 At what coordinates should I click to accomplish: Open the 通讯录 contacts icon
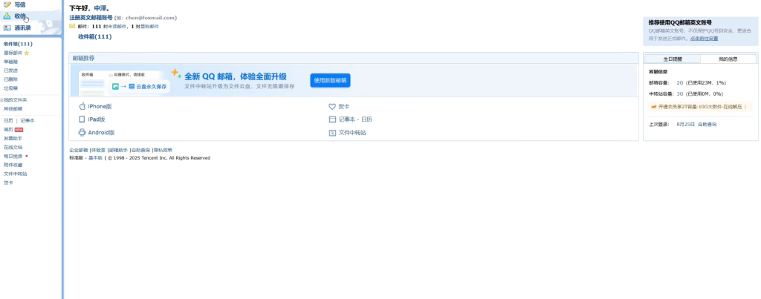7,27
